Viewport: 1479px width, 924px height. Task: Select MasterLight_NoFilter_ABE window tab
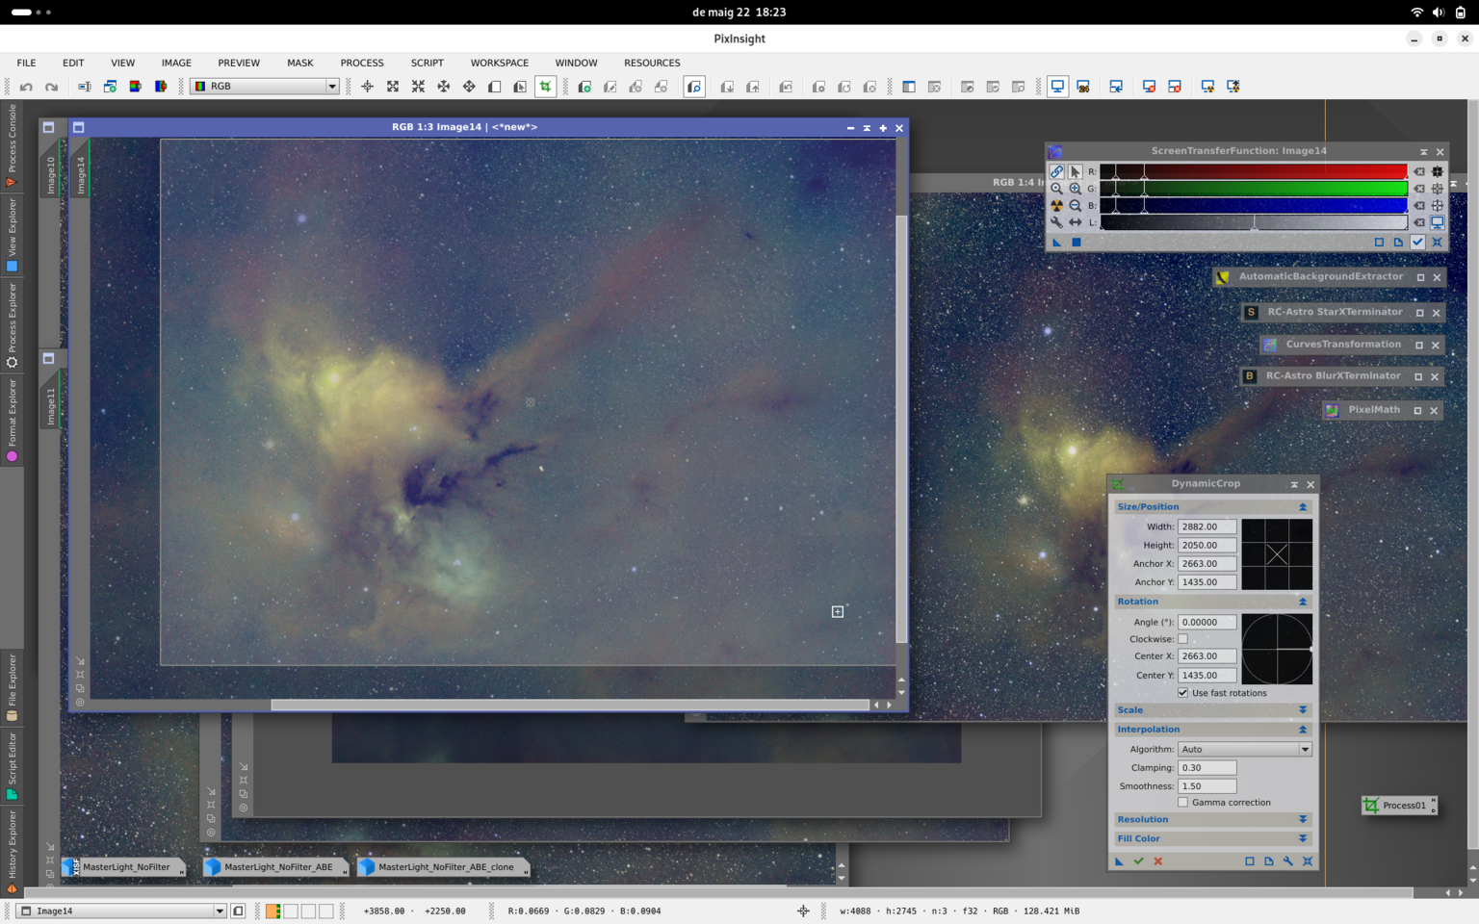276,867
